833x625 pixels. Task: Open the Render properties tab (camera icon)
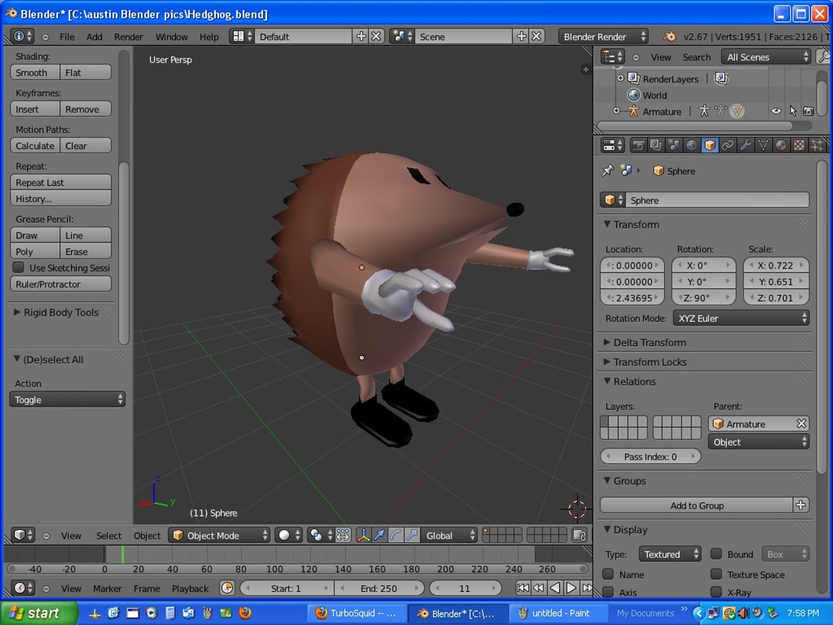click(638, 145)
